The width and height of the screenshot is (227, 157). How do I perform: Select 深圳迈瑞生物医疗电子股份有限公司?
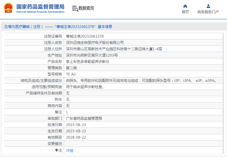[95, 43]
